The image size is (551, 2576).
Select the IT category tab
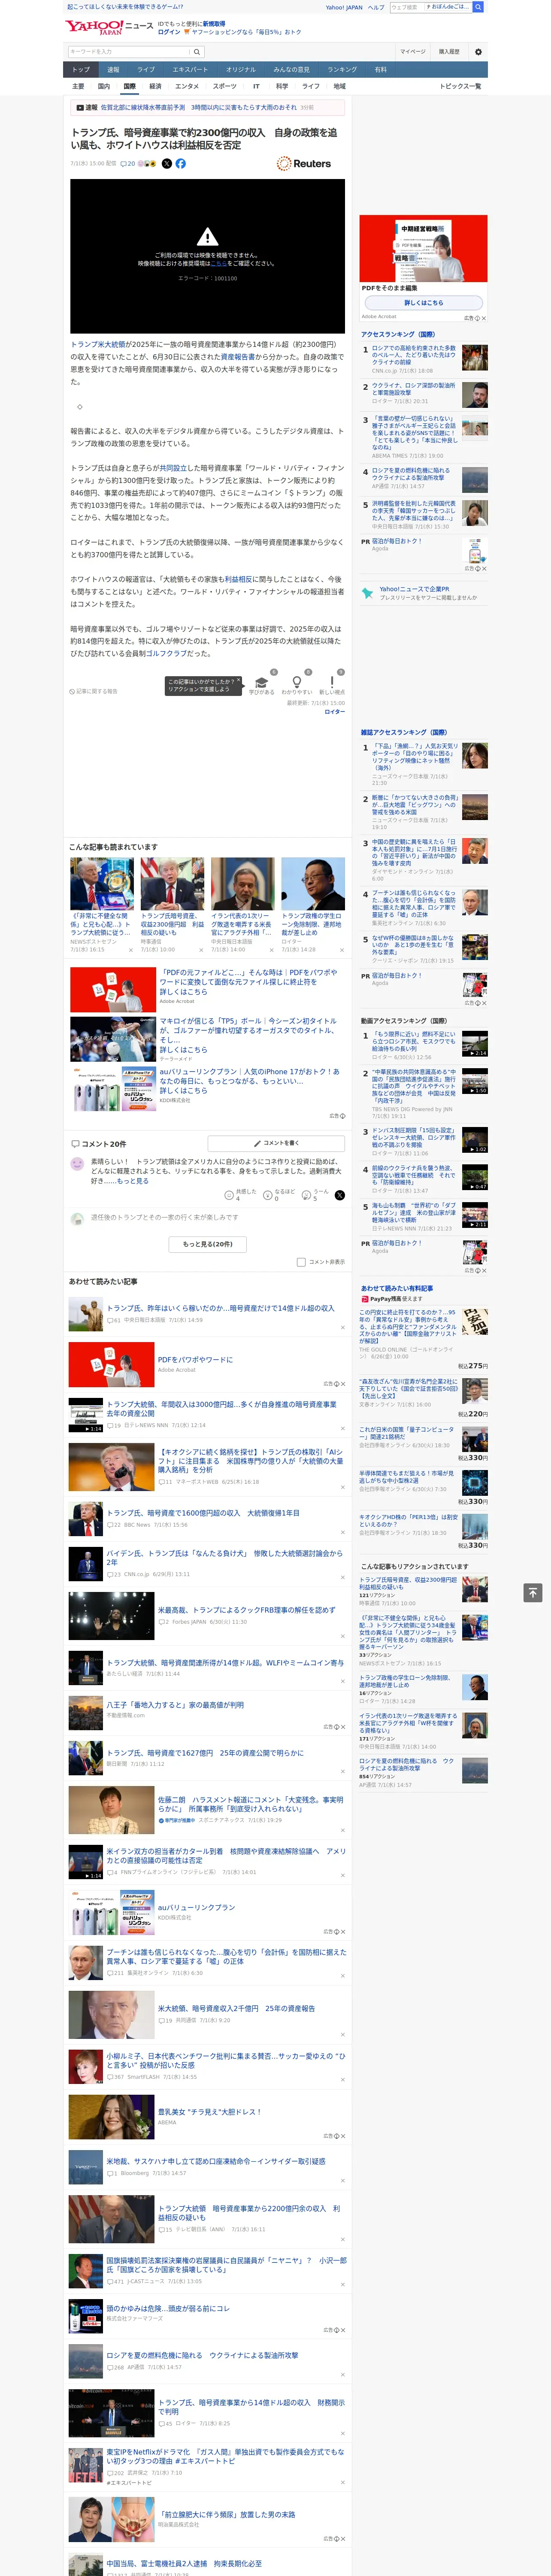pyautogui.click(x=256, y=86)
